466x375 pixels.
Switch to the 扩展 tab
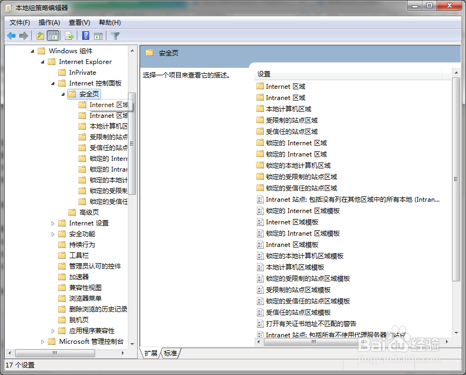[150, 353]
